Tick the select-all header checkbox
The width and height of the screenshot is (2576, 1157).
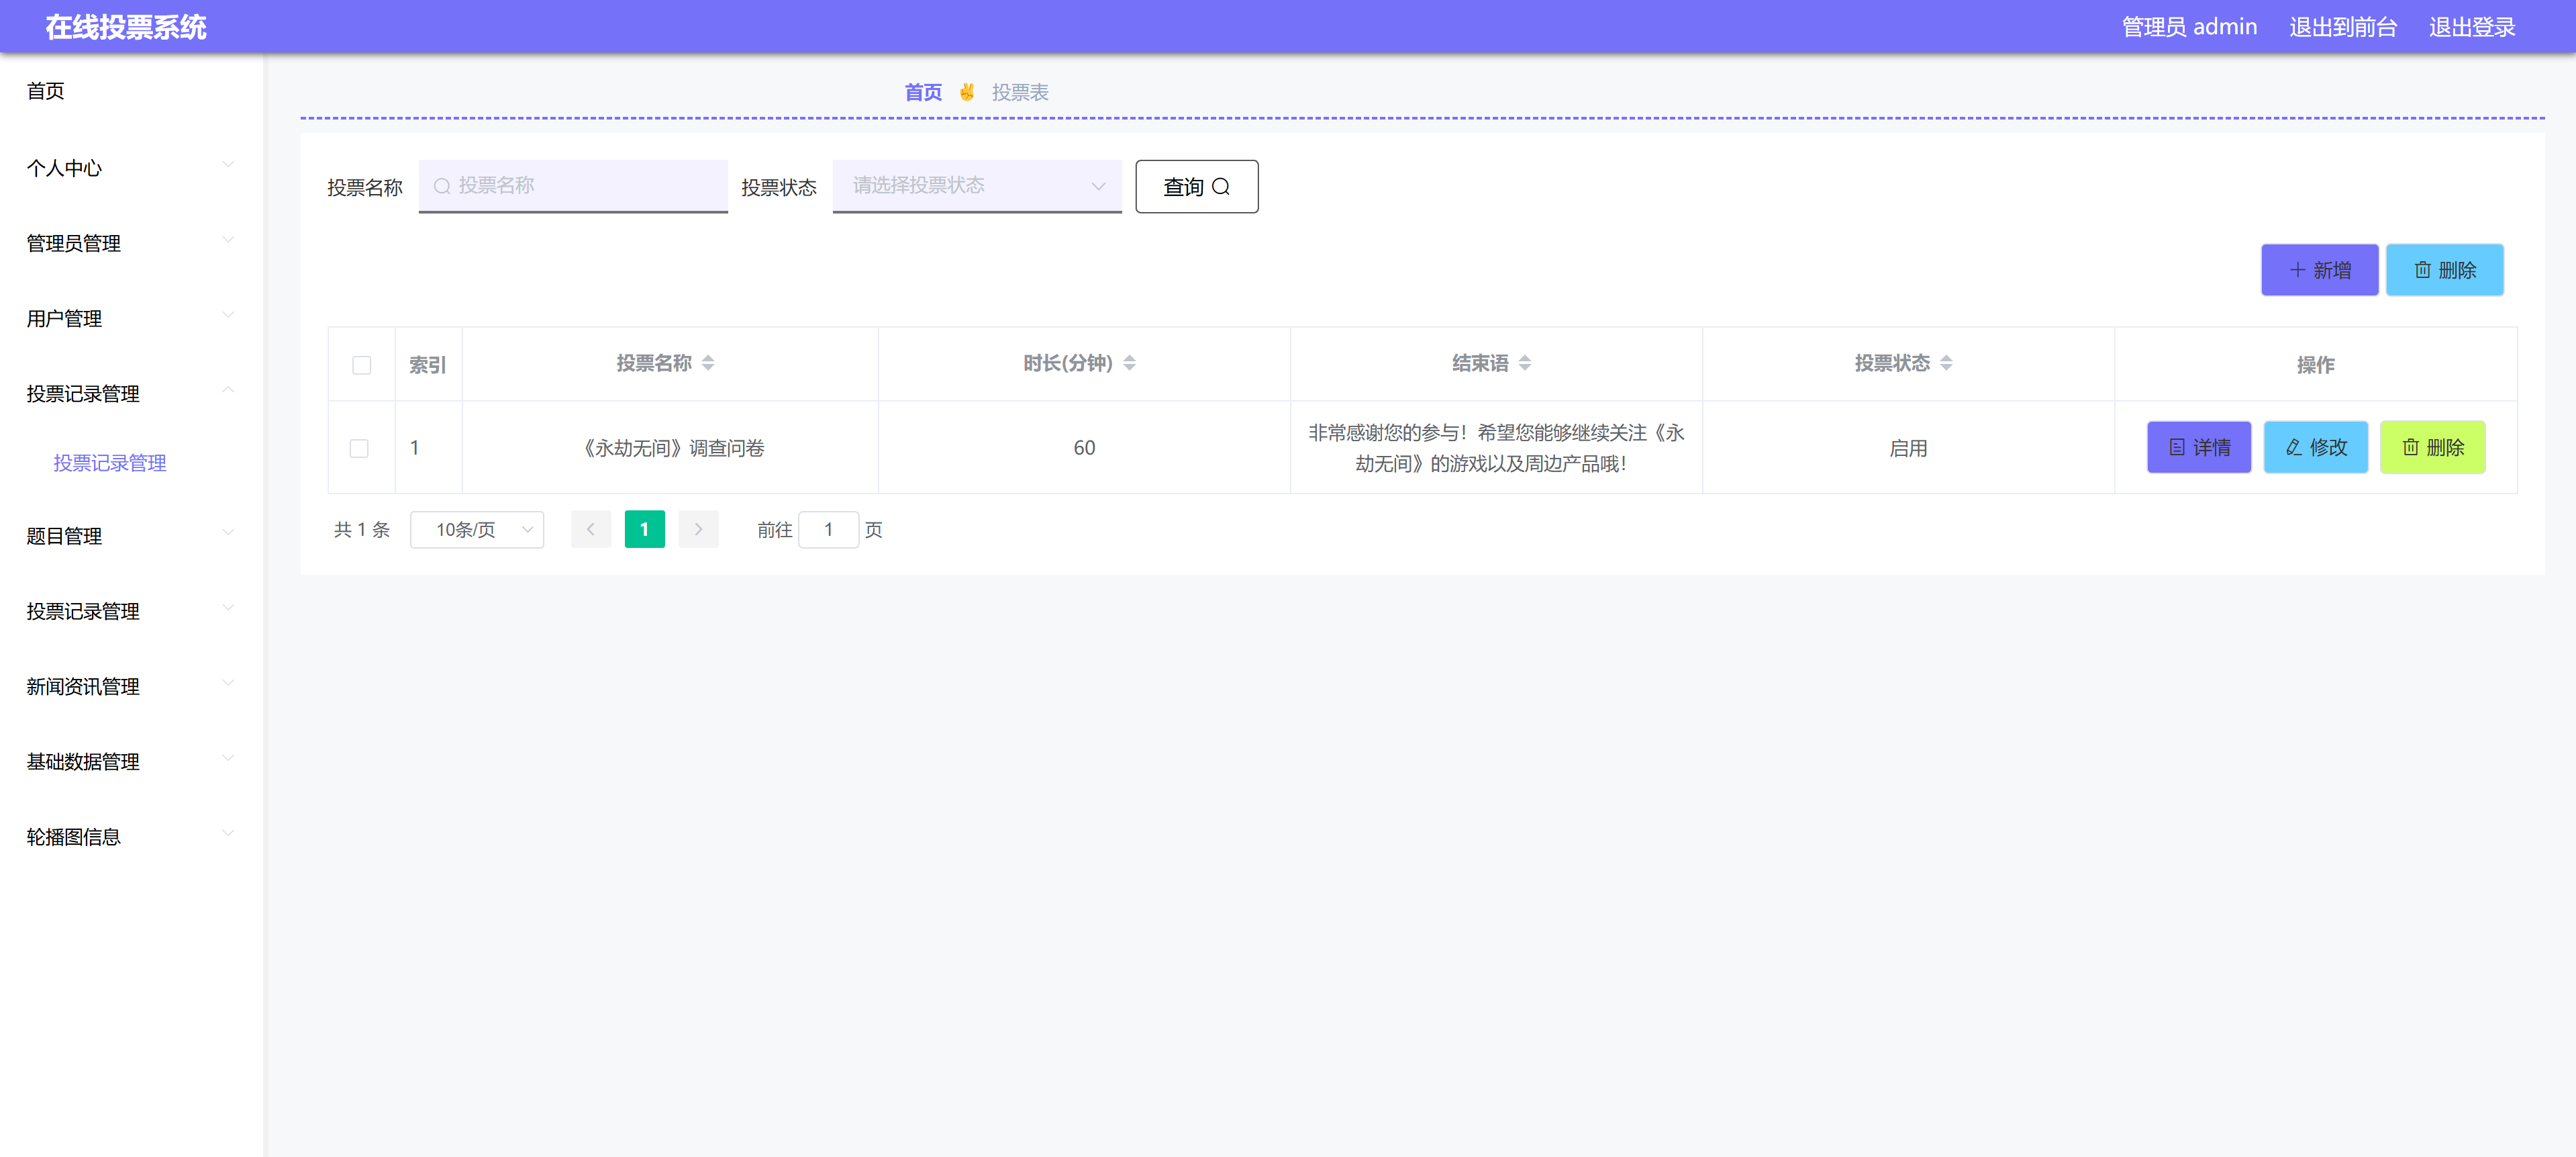click(x=361, y=365)
